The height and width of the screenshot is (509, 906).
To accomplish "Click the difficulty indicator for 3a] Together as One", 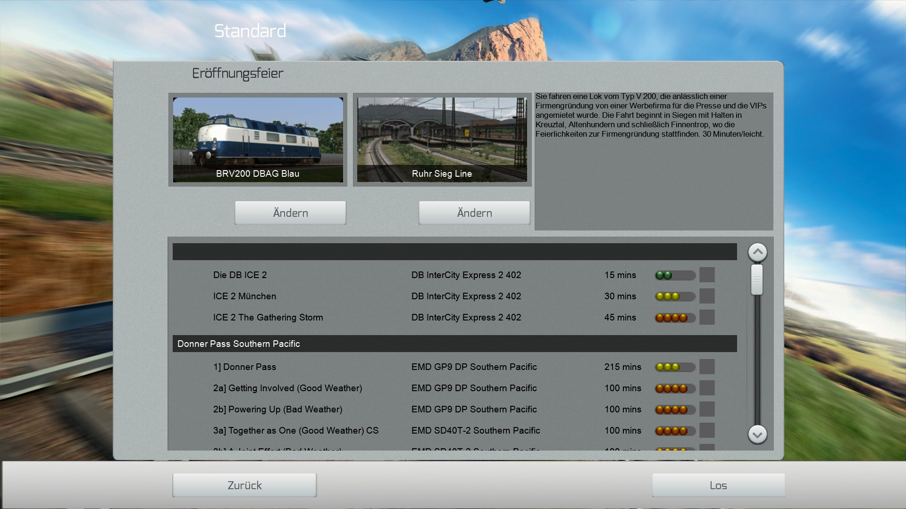I will tap(675, 431).
